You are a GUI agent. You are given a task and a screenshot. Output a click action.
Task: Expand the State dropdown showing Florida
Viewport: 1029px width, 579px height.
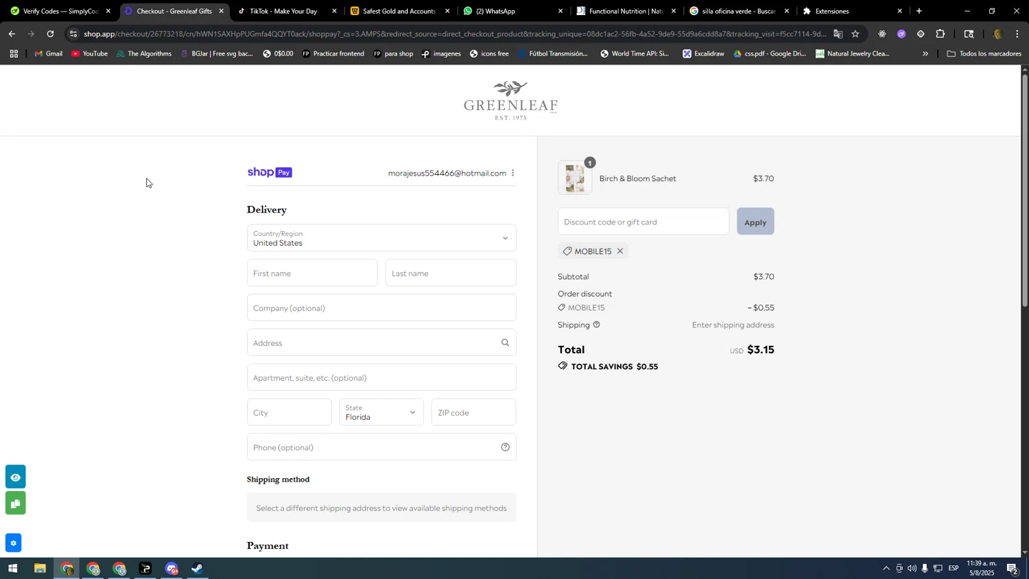pos(381,412)
